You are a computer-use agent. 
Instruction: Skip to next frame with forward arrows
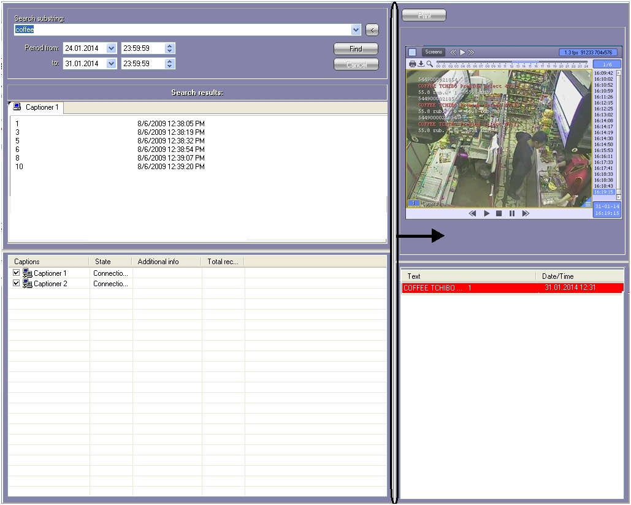(526, 214)
